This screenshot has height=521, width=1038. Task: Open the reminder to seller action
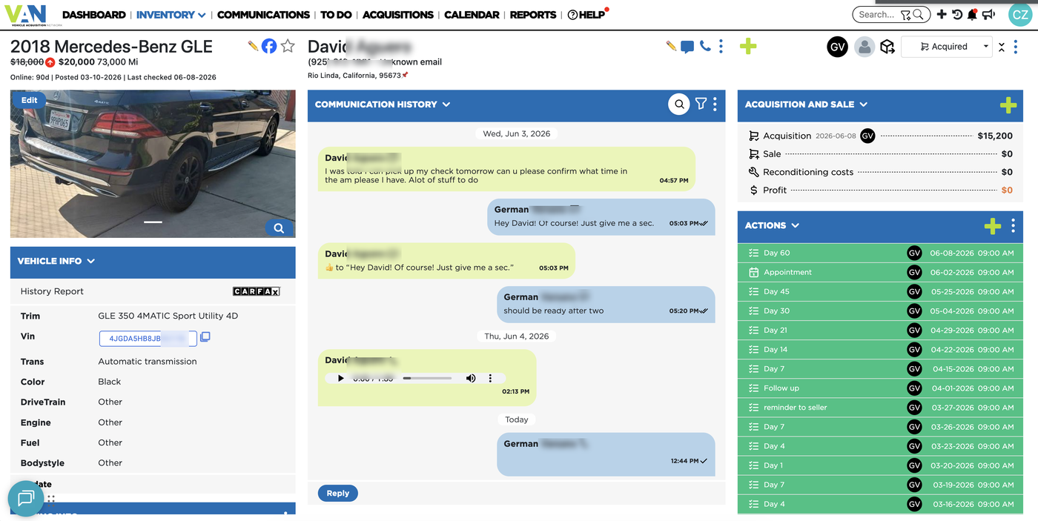880,407
